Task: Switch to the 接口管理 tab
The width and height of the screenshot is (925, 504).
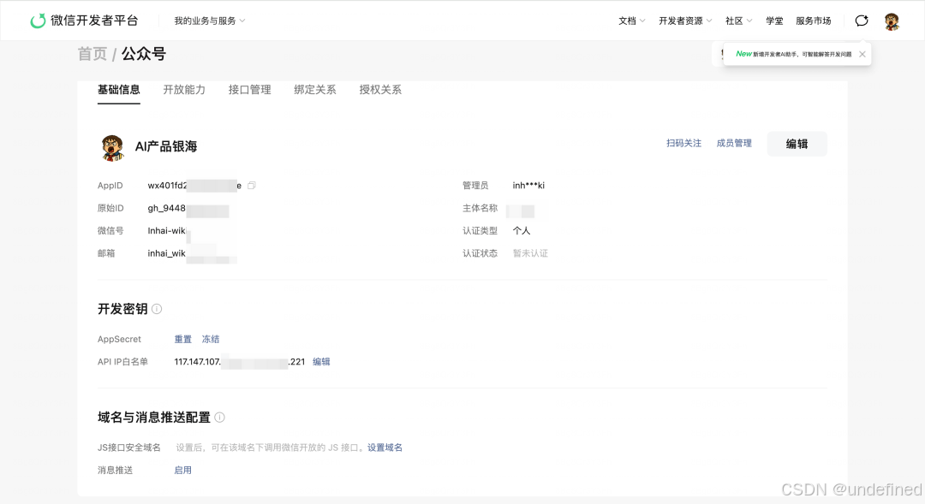Action: tap(249, 90)
